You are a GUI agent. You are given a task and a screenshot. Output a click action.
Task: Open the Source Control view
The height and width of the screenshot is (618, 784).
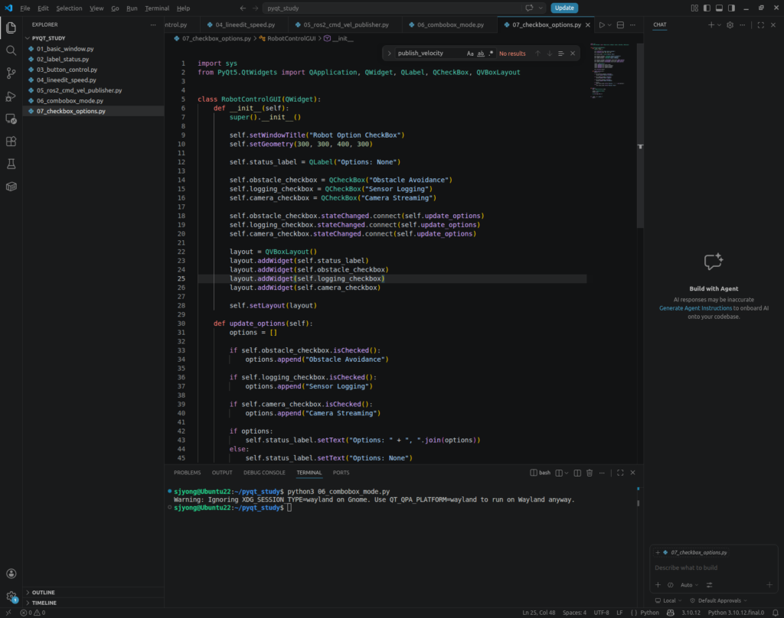point(11,73)
